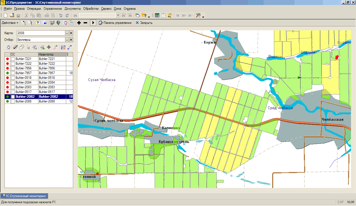Open the Справочники menu
The width and height of the screenshot is (356, 206).
coord(53,9)
